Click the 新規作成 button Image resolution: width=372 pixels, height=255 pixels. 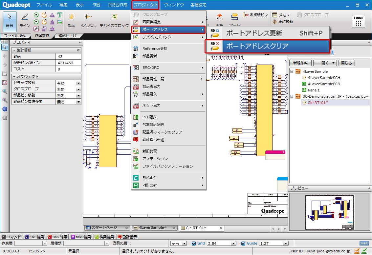pyautogui.click(x=300, y=63)
